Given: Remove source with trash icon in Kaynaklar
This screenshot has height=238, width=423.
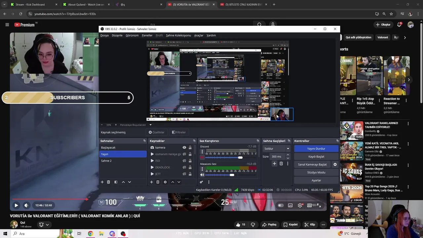Looking at the screenshot, I should 158,182.
